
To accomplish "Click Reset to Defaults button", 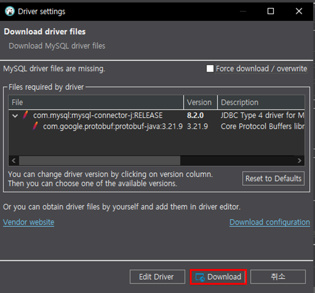I will pyautogui.click(x=273, y=179).
